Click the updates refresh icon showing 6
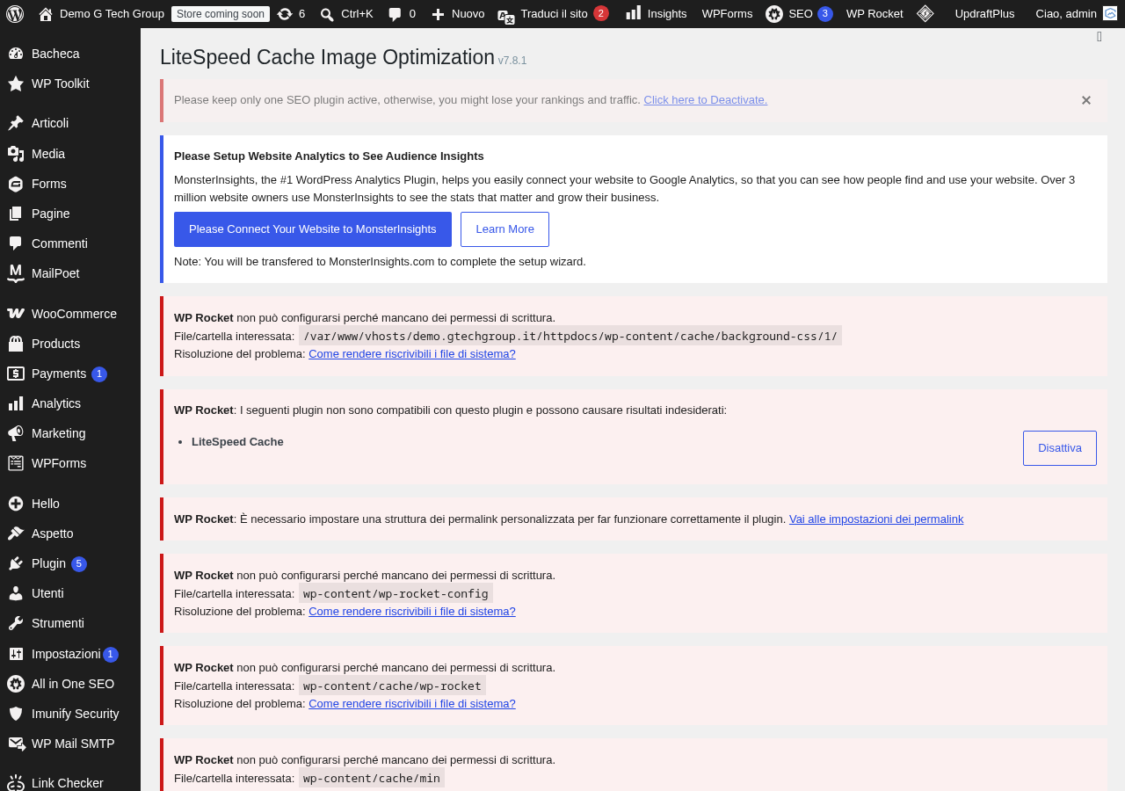The height and width of the screenshot is (791, 1125). (285, 14)
